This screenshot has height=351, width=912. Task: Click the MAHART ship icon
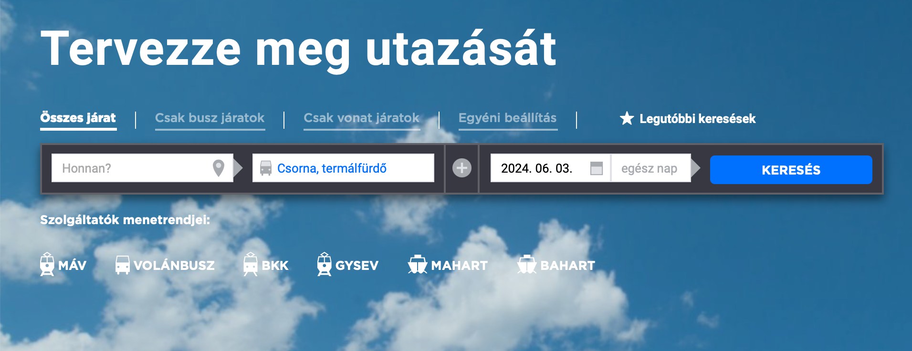[x=418, y=265]
